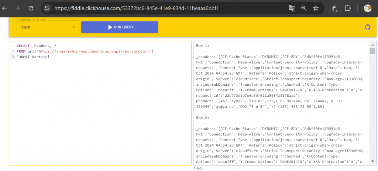Click the browser back arrow
Image resolution: width=378 pixels, height=171 pixels.
tap(4, 8)
